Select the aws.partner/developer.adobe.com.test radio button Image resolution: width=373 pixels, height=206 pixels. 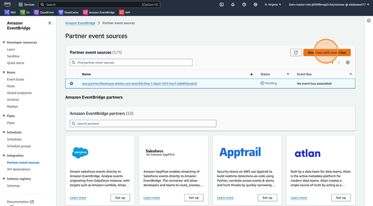(72, 83)
